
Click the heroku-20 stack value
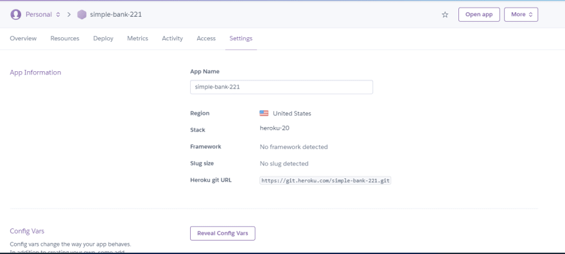point(274,128)
